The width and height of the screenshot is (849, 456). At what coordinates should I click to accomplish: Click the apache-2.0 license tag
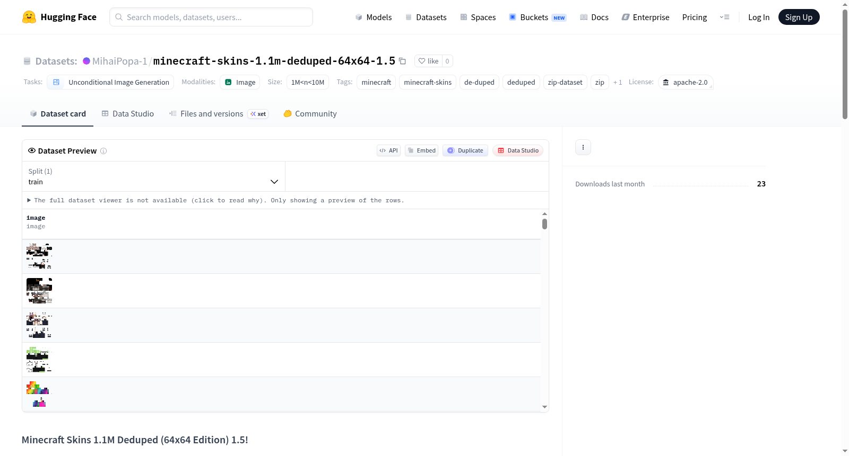[686, 82]
